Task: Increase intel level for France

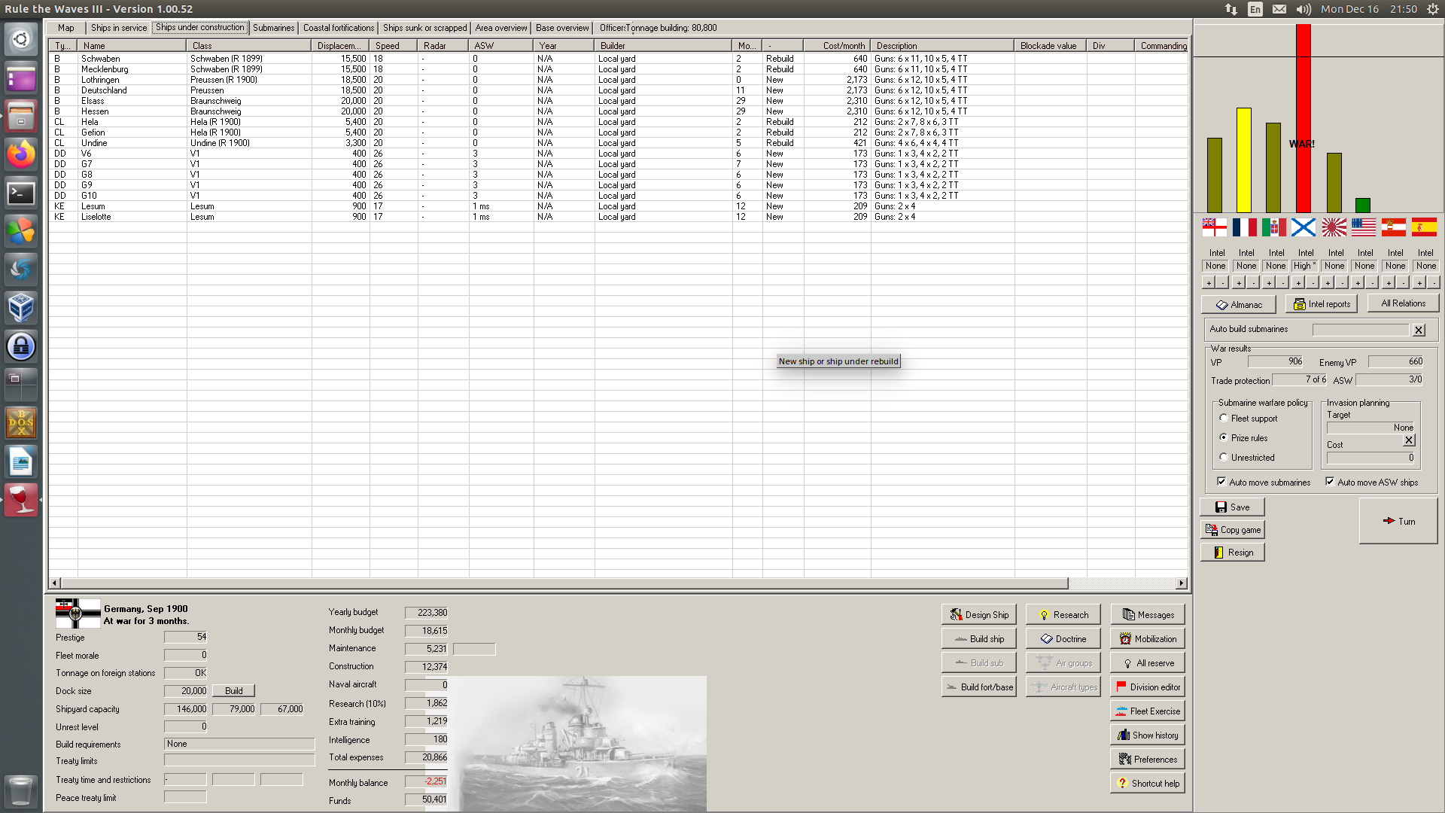Action: (1239, 283)
